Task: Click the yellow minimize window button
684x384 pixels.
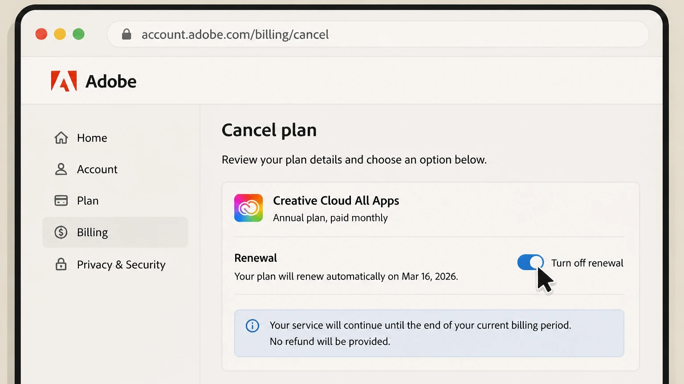Action: tap(60, 34)
